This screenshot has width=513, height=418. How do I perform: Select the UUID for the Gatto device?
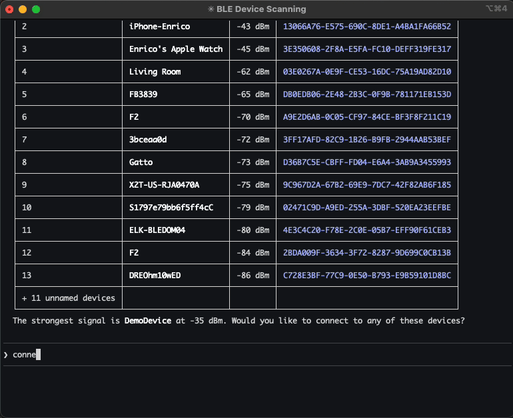coord(366,162)
